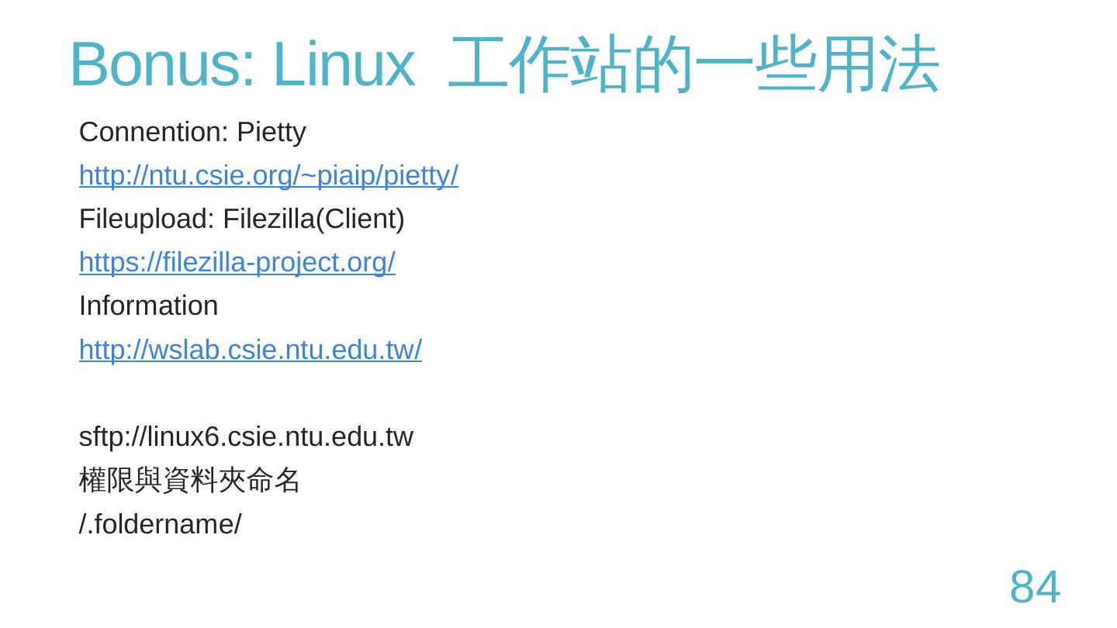
Task: Click the text "Filezilla(Client)"
Action: 313,219
